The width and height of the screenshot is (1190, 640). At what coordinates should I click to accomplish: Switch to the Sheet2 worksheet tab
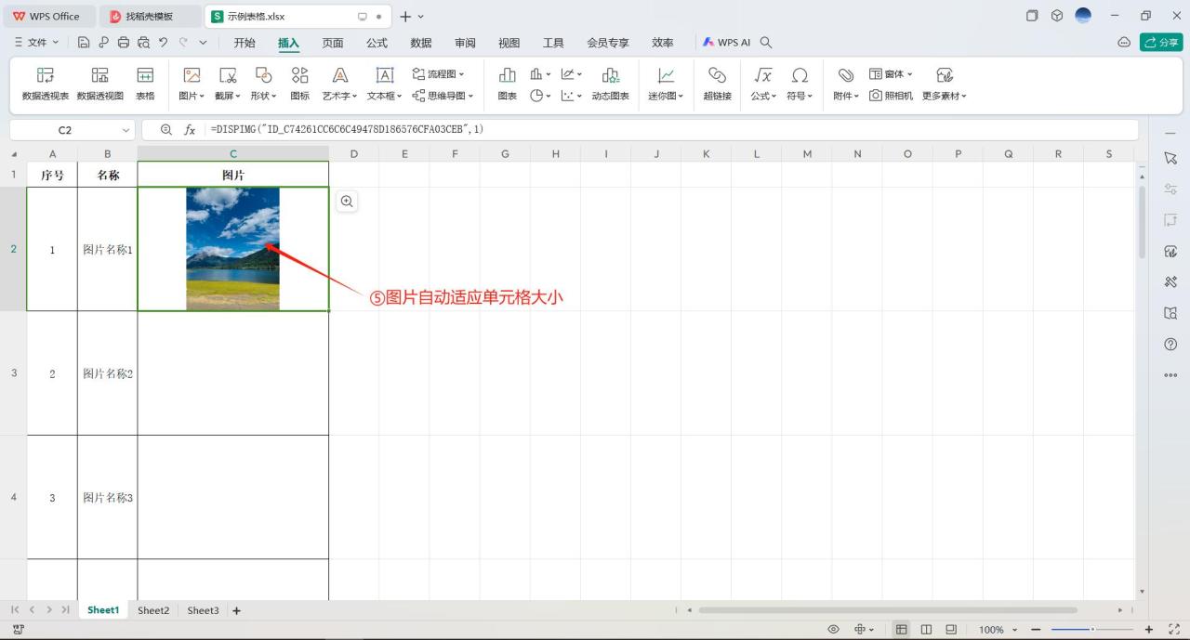153,610
